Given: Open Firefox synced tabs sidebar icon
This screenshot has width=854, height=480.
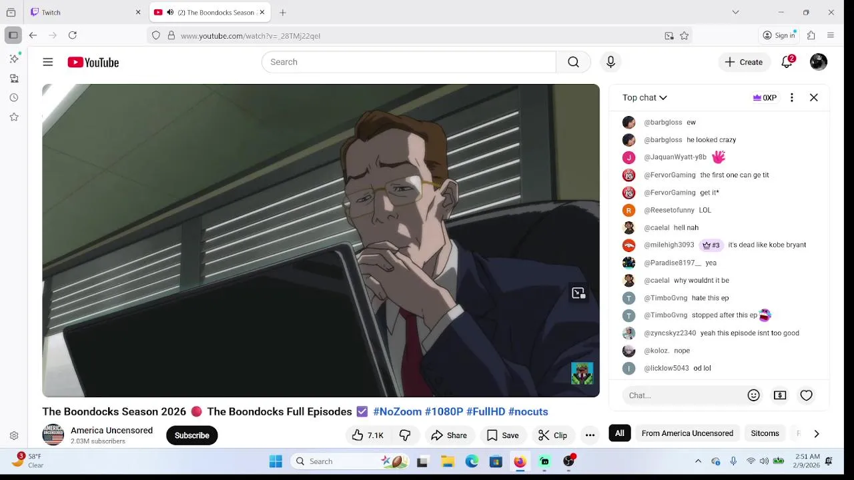Looking at the screenshot, I should coord(14,79).
